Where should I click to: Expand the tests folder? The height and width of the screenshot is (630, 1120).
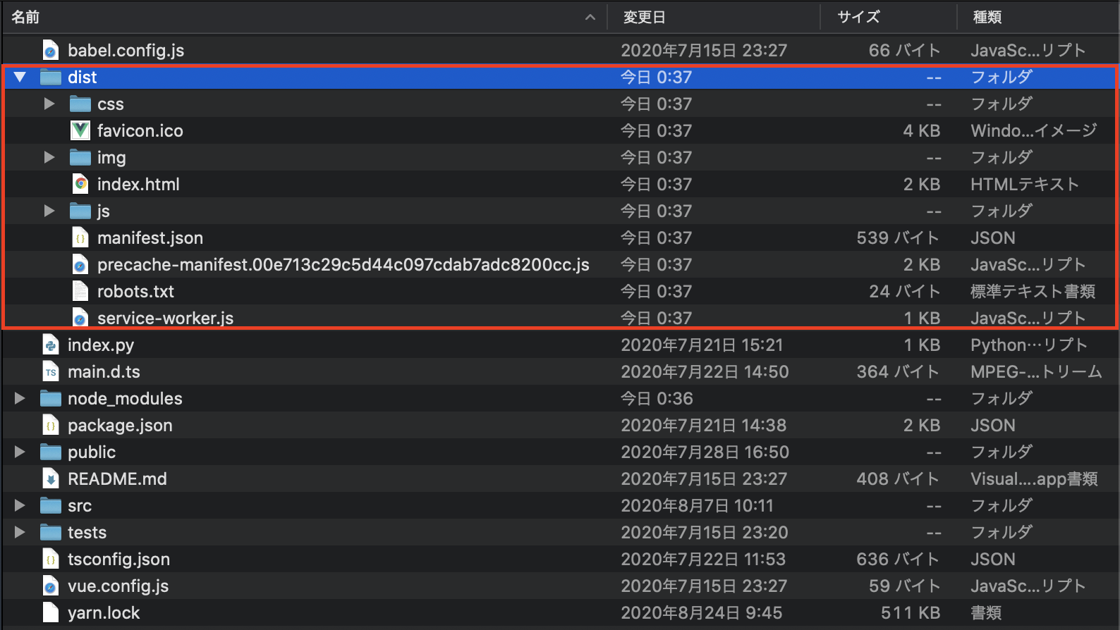(20, 532)
